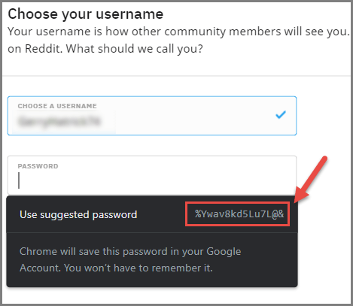
Task: Click the red arrow annotation
Action: [311, 180]
